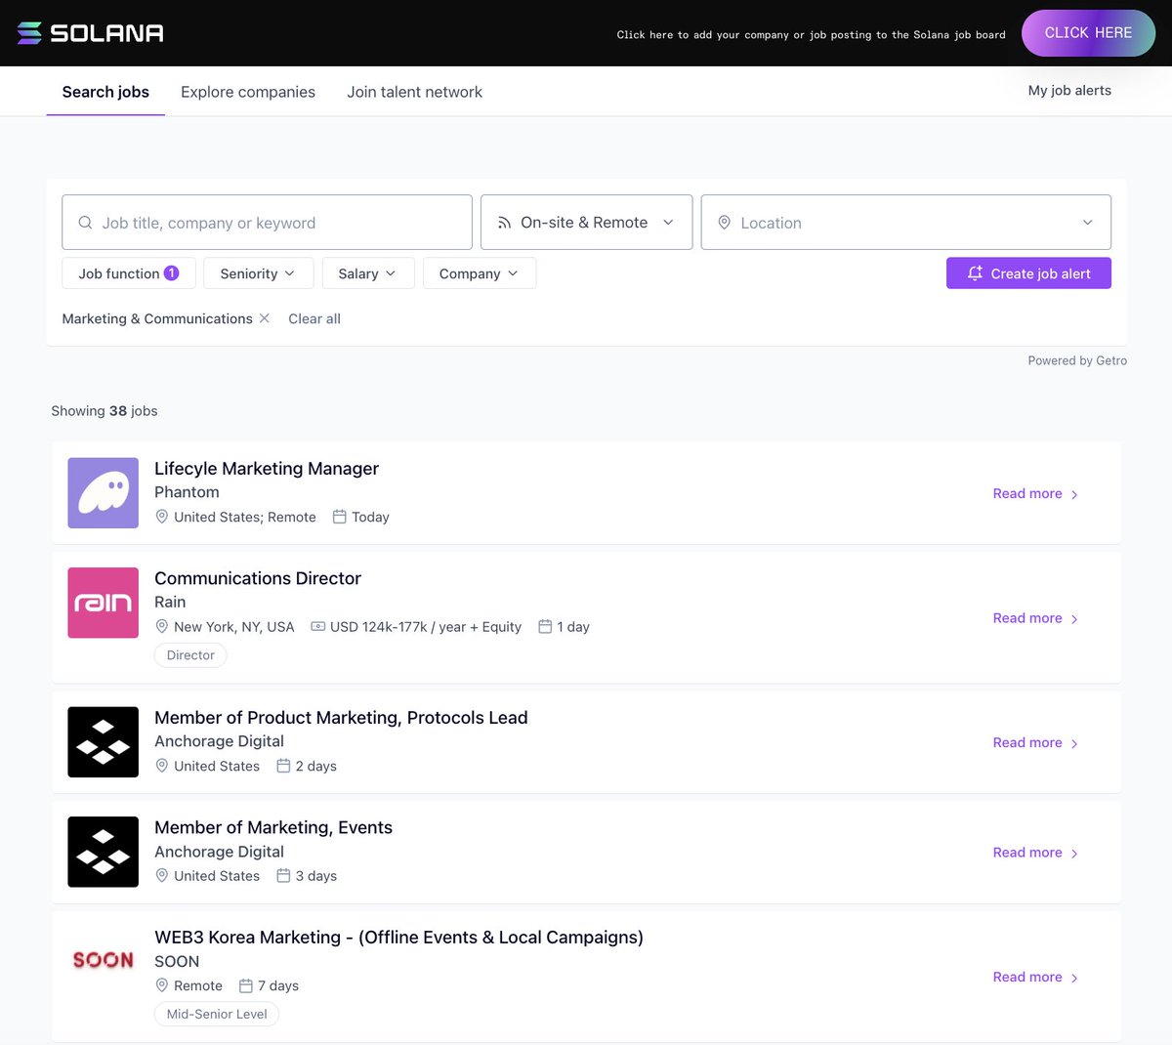This screenshot has height=1045, width=1172.
Task: Switch to Explore companies tab
Action: tap(248, 91)
